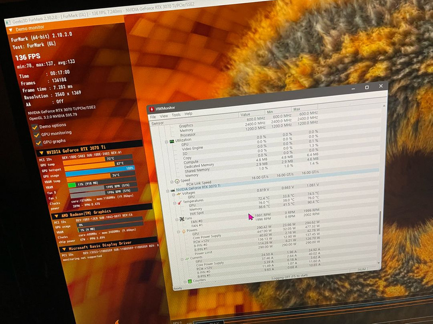Click the PCIe Link Speed gauge icon
This screenshot has width=433, height=324.
[x=177, y=180]
